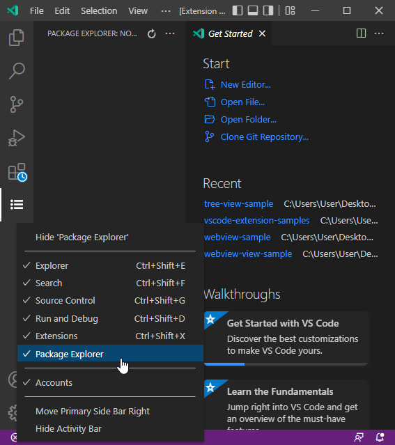Uncheck Accounts in context menu
The image size is (395, 445).
[110, 382]
